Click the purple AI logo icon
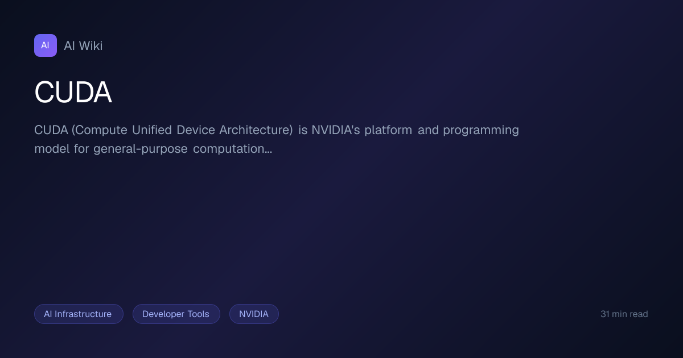The width and height of the screenshot is (683, 358). pos(46,45)
